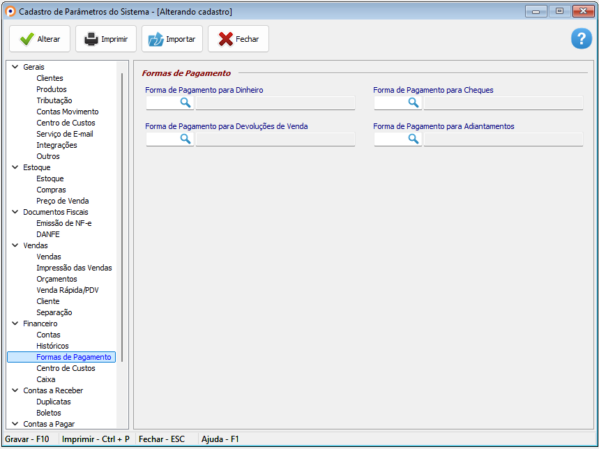The width and height of the screenshot is (599, 449).
Task: Click magnifier for Adiantamentos payment form
Action: pyautogui.click(x=414, y=139)
